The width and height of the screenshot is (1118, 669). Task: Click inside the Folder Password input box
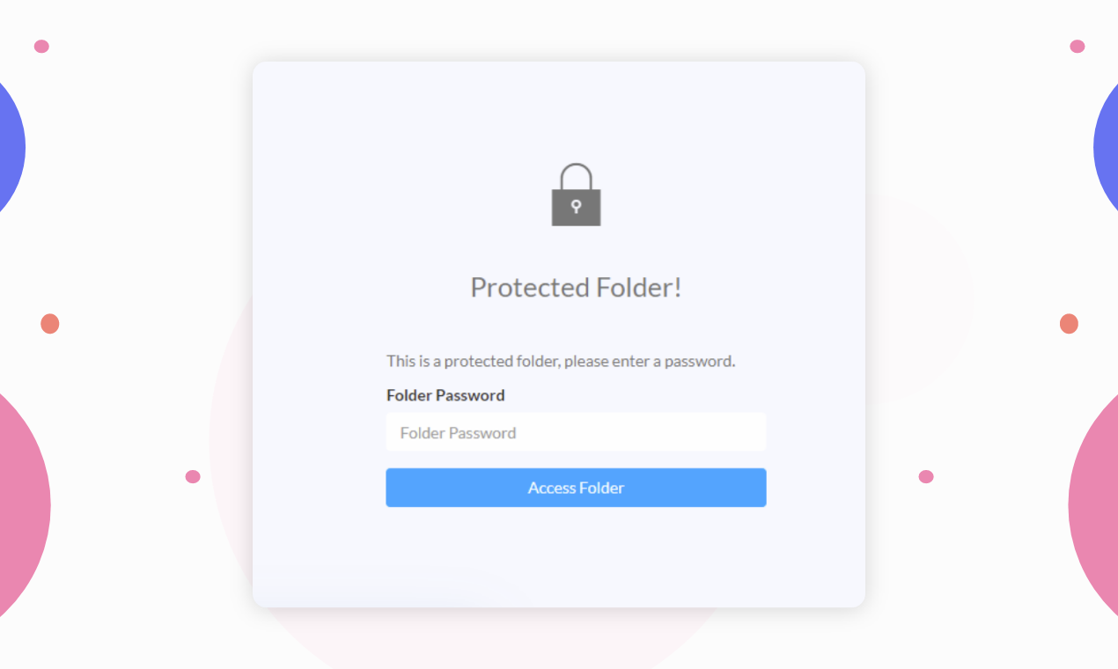tap(576, 431)
